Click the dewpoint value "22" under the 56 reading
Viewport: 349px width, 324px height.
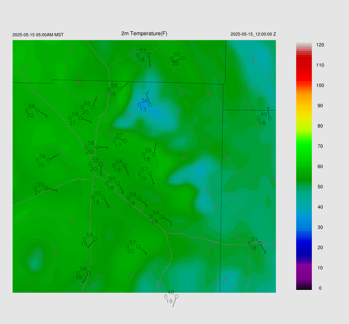tap(30, 115)
